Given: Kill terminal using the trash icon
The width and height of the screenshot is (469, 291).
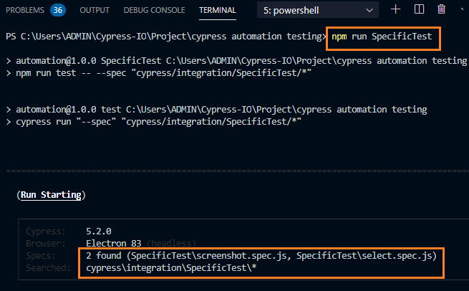Looking at the screenshot, I should pyautogui.click(x=441, y=9).
